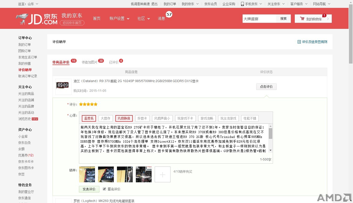Toggle the 风扇声音小 tag

(x=162, y=118)
